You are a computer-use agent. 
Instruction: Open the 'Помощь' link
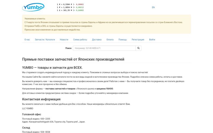pos(122,40)
